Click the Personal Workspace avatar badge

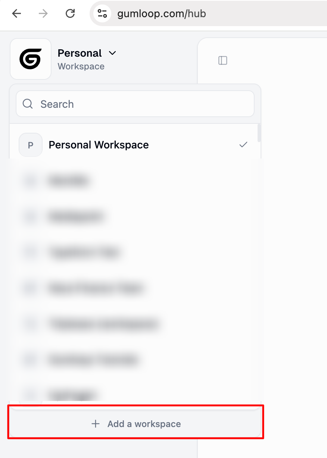[x=30, y=145]
